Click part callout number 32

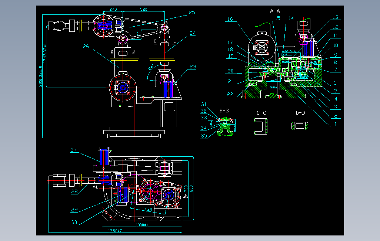[204, 111]
